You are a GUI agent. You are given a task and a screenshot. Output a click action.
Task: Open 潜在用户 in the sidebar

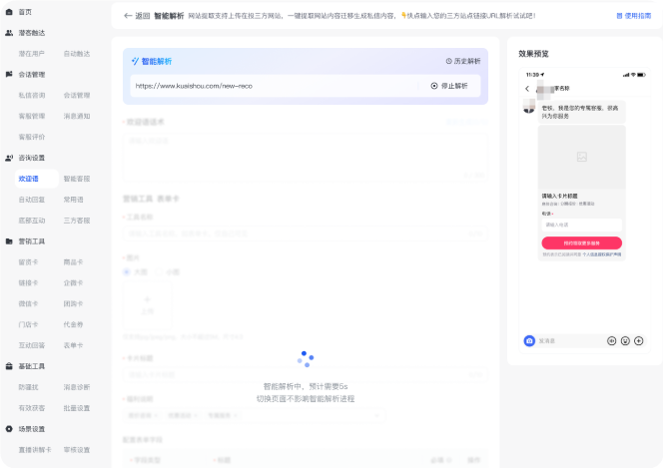(32, 54)
